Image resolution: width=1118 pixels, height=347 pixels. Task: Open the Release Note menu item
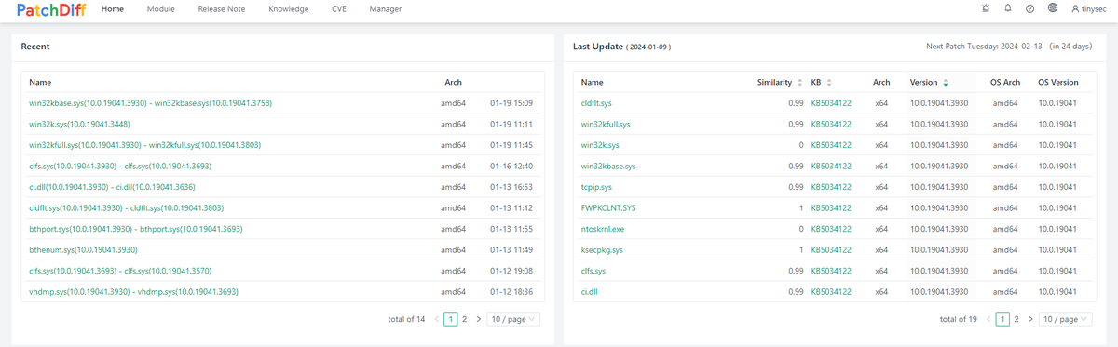pos(222,8)
